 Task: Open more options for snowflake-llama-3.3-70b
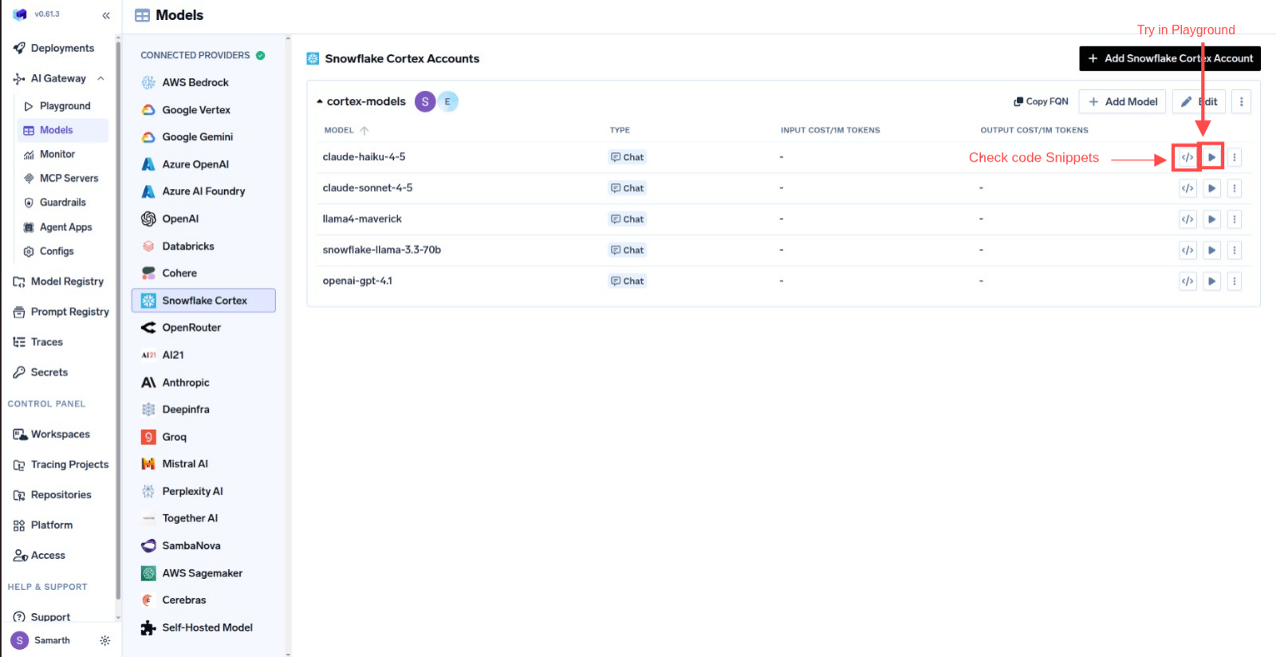click(1235, 250)
